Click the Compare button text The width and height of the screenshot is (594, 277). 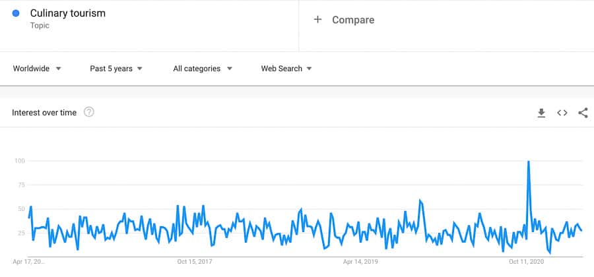click(x=353, y=20)
